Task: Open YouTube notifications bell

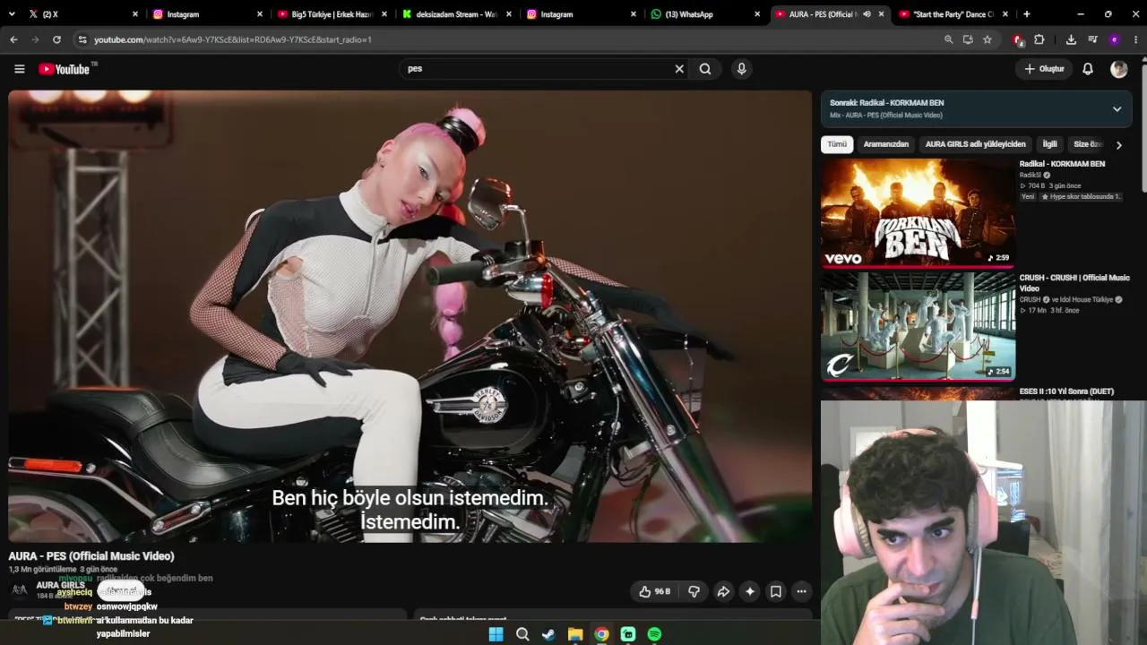Action: point(1088,69)
